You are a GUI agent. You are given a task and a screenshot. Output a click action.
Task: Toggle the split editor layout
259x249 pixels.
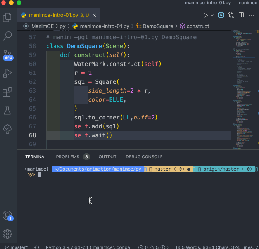[241, 15]
